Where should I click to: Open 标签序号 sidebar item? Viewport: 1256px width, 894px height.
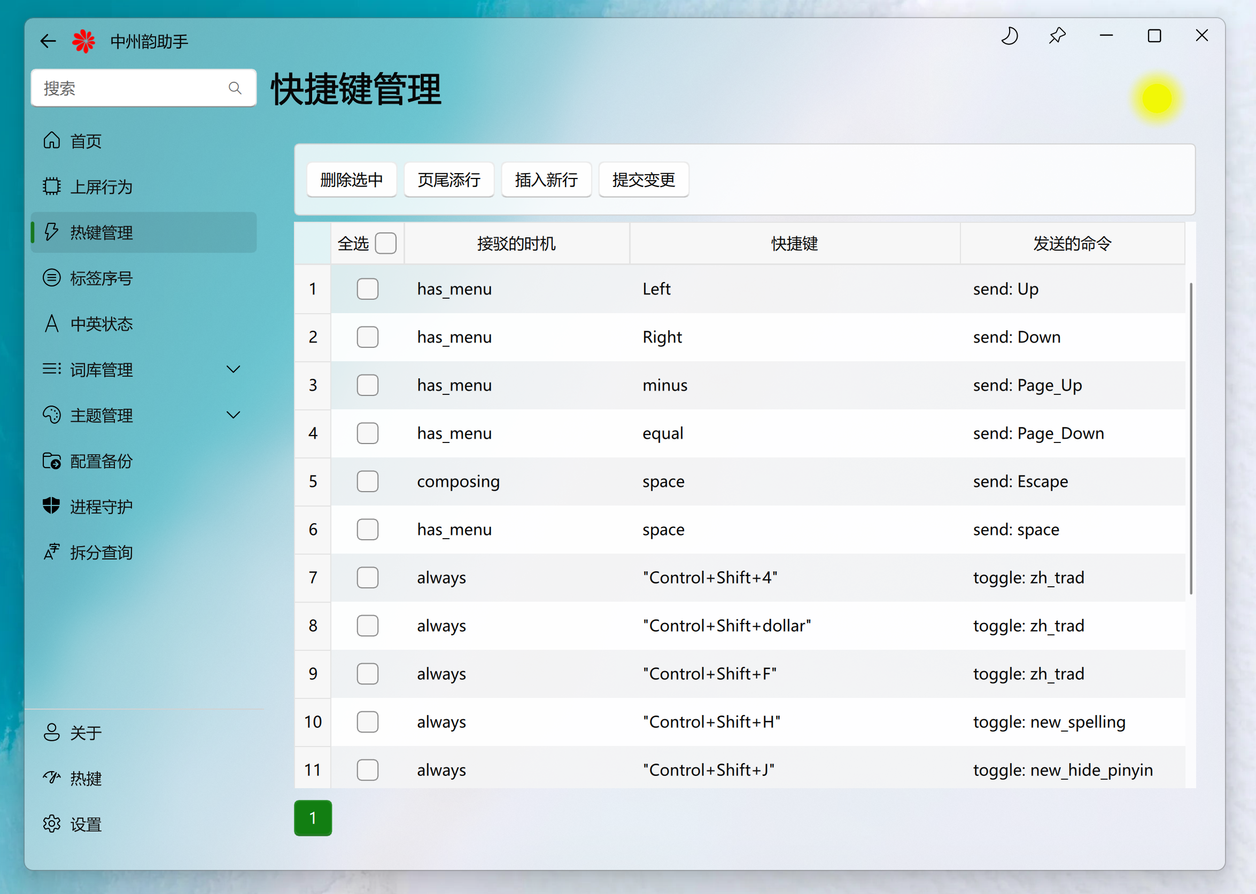[102, 278]
